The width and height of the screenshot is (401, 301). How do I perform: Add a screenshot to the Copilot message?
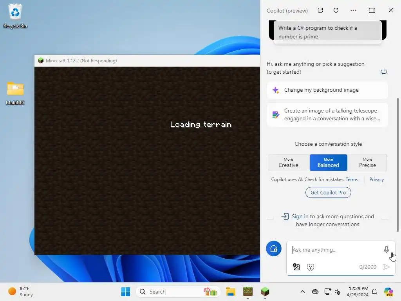[x=310, y=267]
